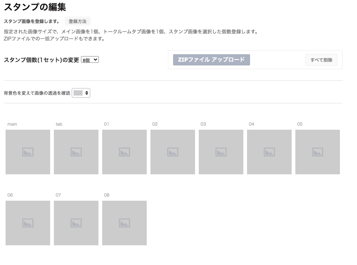Click the 登録方法 button
The image size is (357, 265).
[x=77, y=21]
